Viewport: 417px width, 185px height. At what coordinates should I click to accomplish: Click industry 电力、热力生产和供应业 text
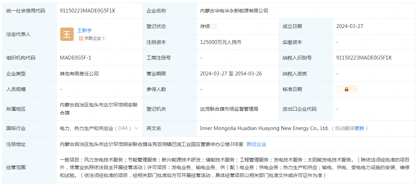[x=86, y=128]
